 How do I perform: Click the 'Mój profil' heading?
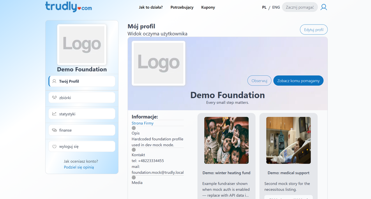pyautogui.click(x=141, y=26)
